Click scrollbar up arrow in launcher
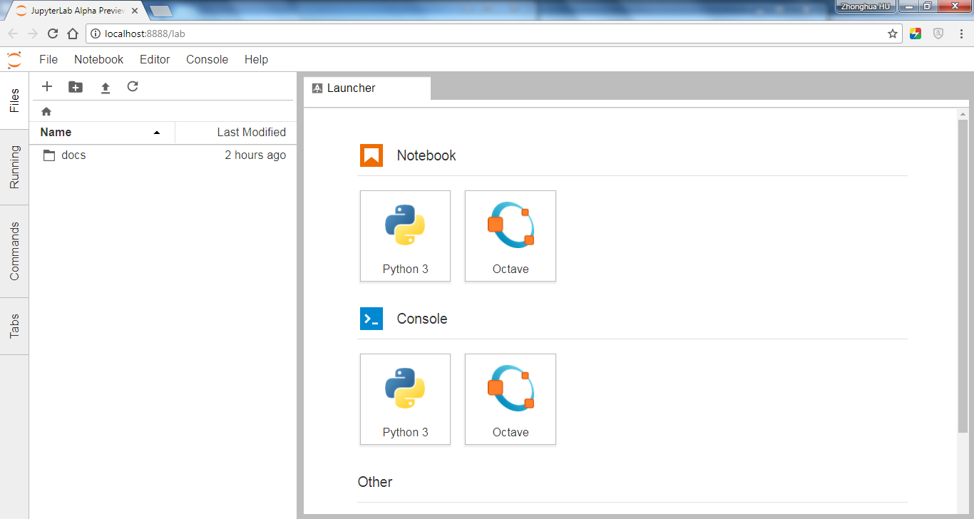The image size is (974, 519). click(x=963, y=114)
